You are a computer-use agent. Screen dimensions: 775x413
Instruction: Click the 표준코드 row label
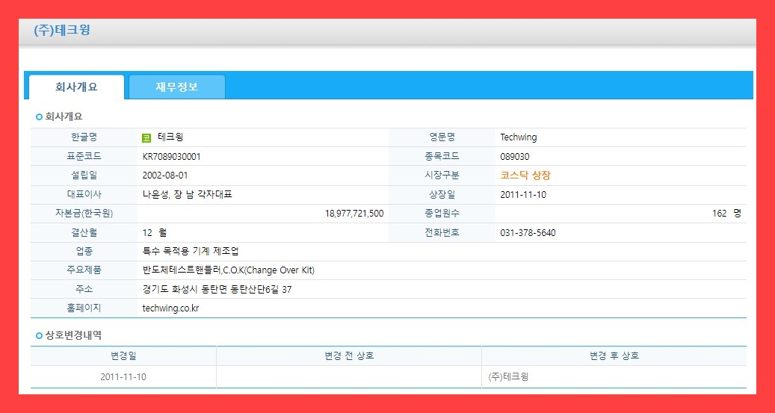(x=84, y=157)
